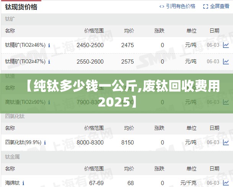
Task: Show price chart for 四氯化钛(99.9%) row
Action: coord(226,143)
